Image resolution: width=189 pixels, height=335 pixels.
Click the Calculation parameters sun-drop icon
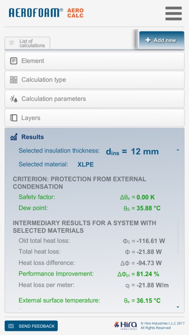[14, 99]
